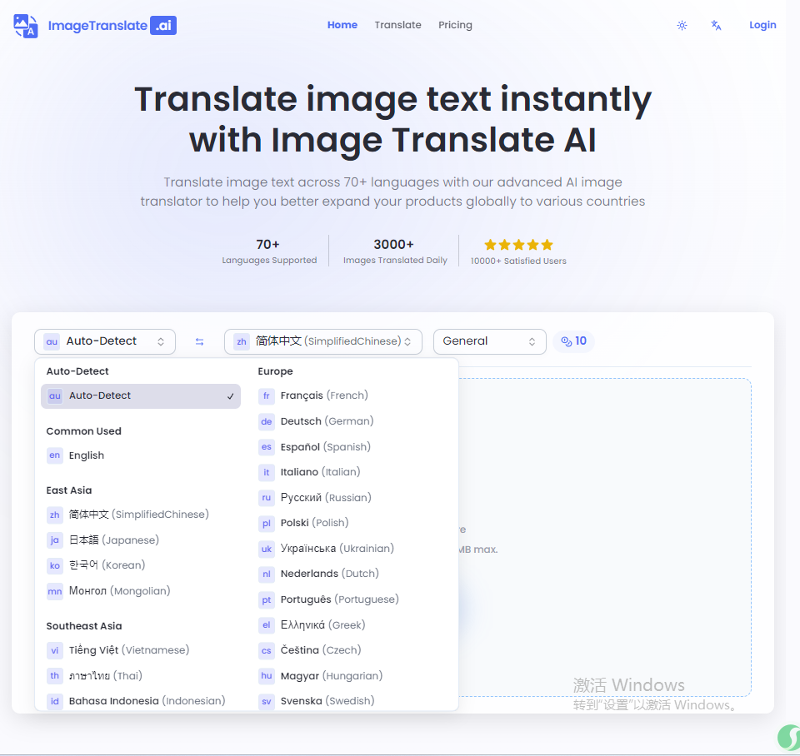Select Português (Portuguese)

(352, 599)
